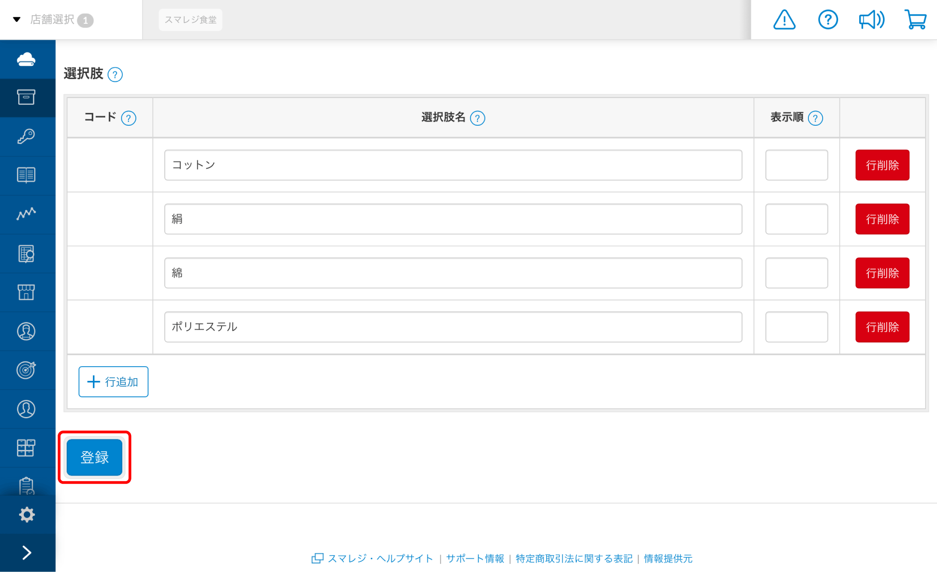
Task: Open the settings gear icon in sidebar
Action: tap(27, 515)
